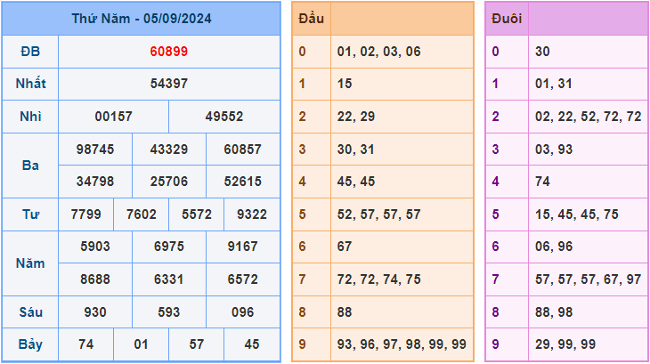Select second prize number 49552
Screen dimensions: 650x364
[223, 117]
